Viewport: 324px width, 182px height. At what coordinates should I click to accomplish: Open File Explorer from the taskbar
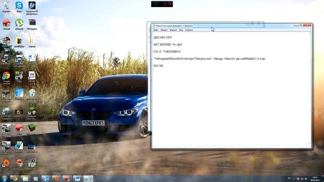click(x=25, y=178)
